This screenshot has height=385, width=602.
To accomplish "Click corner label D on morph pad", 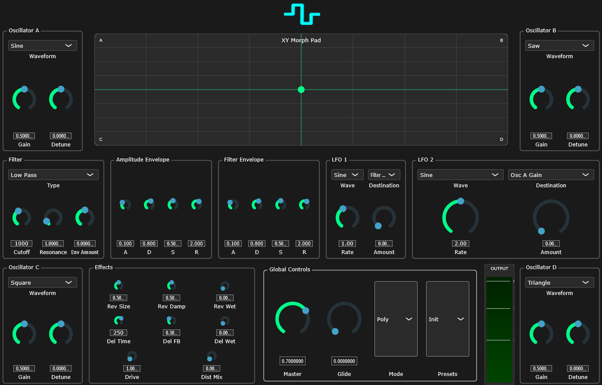I will (502, 140).
